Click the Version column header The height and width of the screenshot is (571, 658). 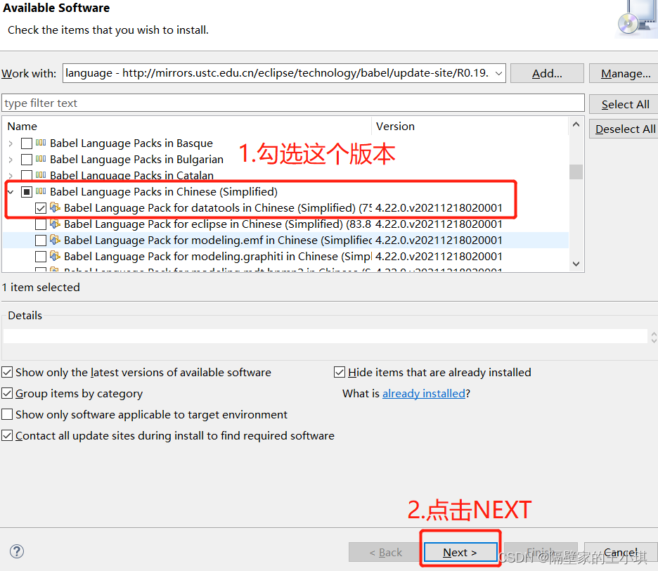(x=470, y=127)
